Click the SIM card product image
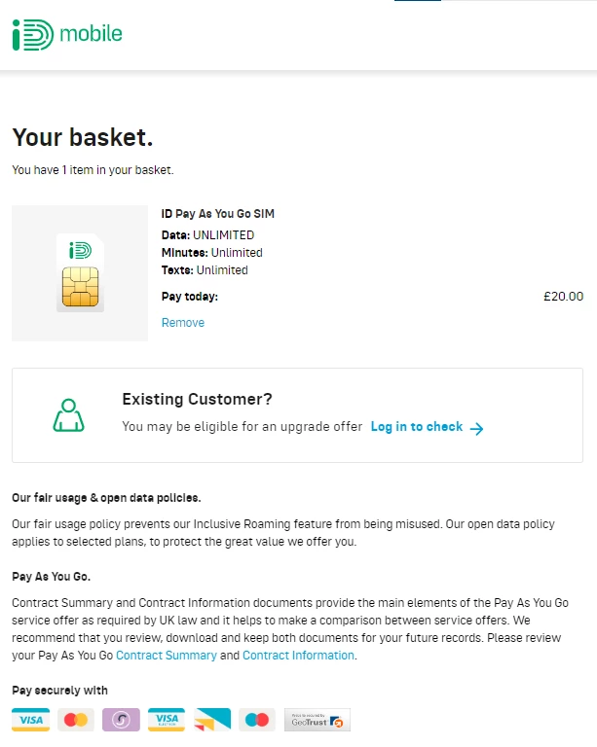 coord(80,273)
